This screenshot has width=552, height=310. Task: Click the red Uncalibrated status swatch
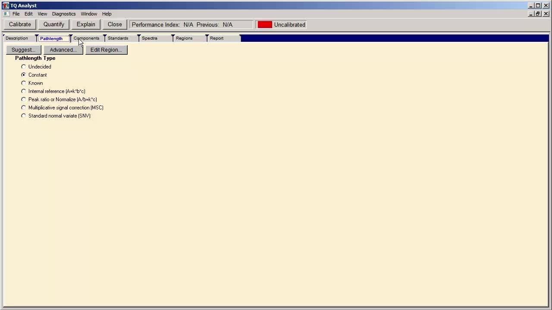click(x=265, y=25)
